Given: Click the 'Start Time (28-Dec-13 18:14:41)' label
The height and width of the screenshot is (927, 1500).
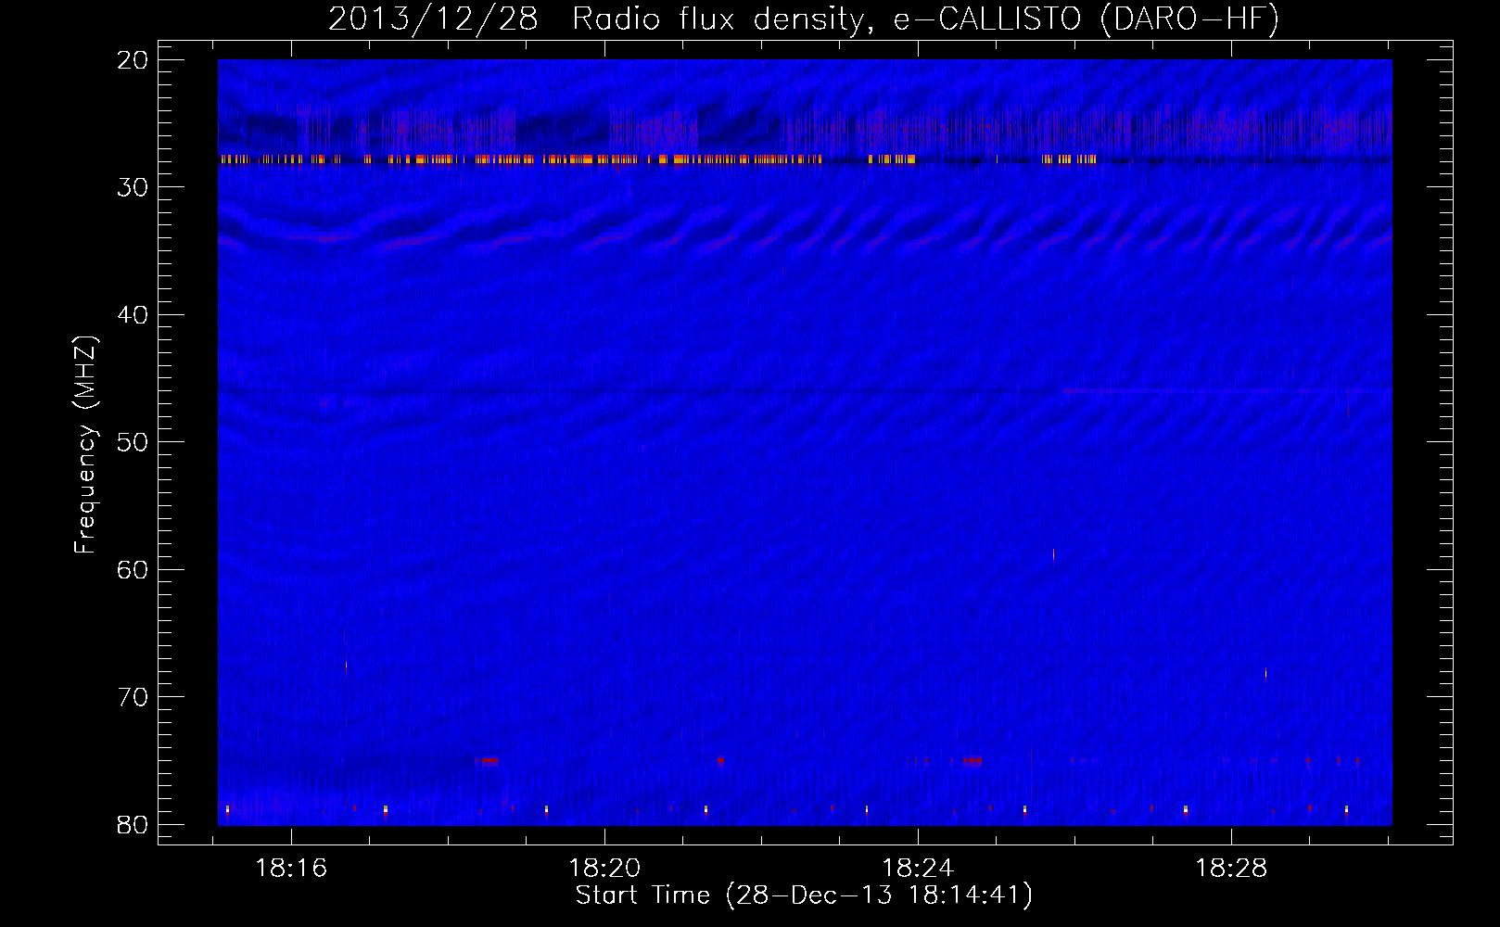Looking at the screenshot, I should tap(804, 895).
